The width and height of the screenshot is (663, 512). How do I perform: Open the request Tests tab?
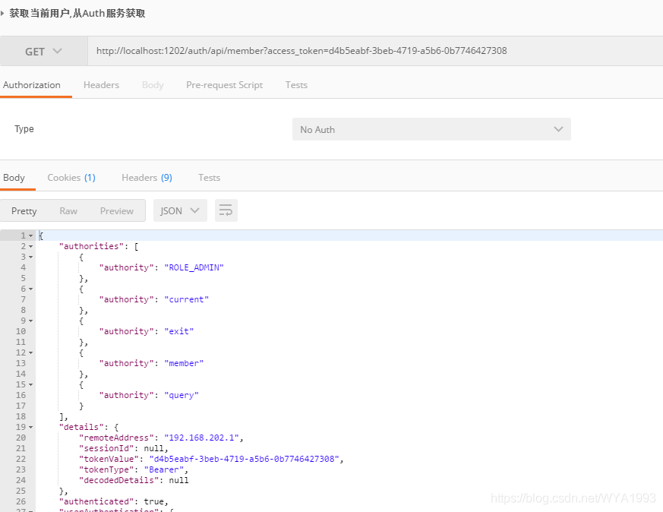(x=296, y=85)
